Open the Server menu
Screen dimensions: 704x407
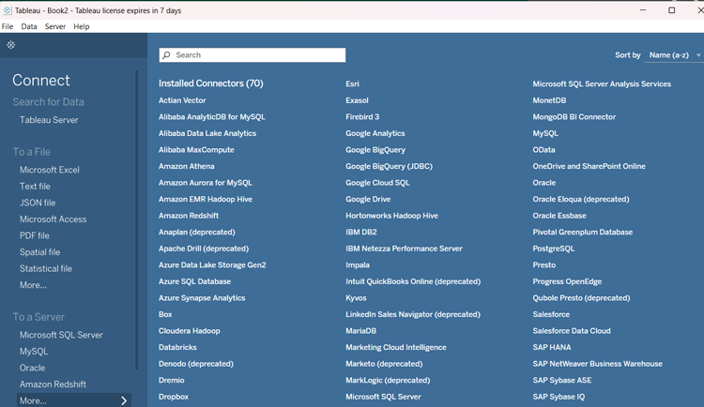(x=55, y=26)
